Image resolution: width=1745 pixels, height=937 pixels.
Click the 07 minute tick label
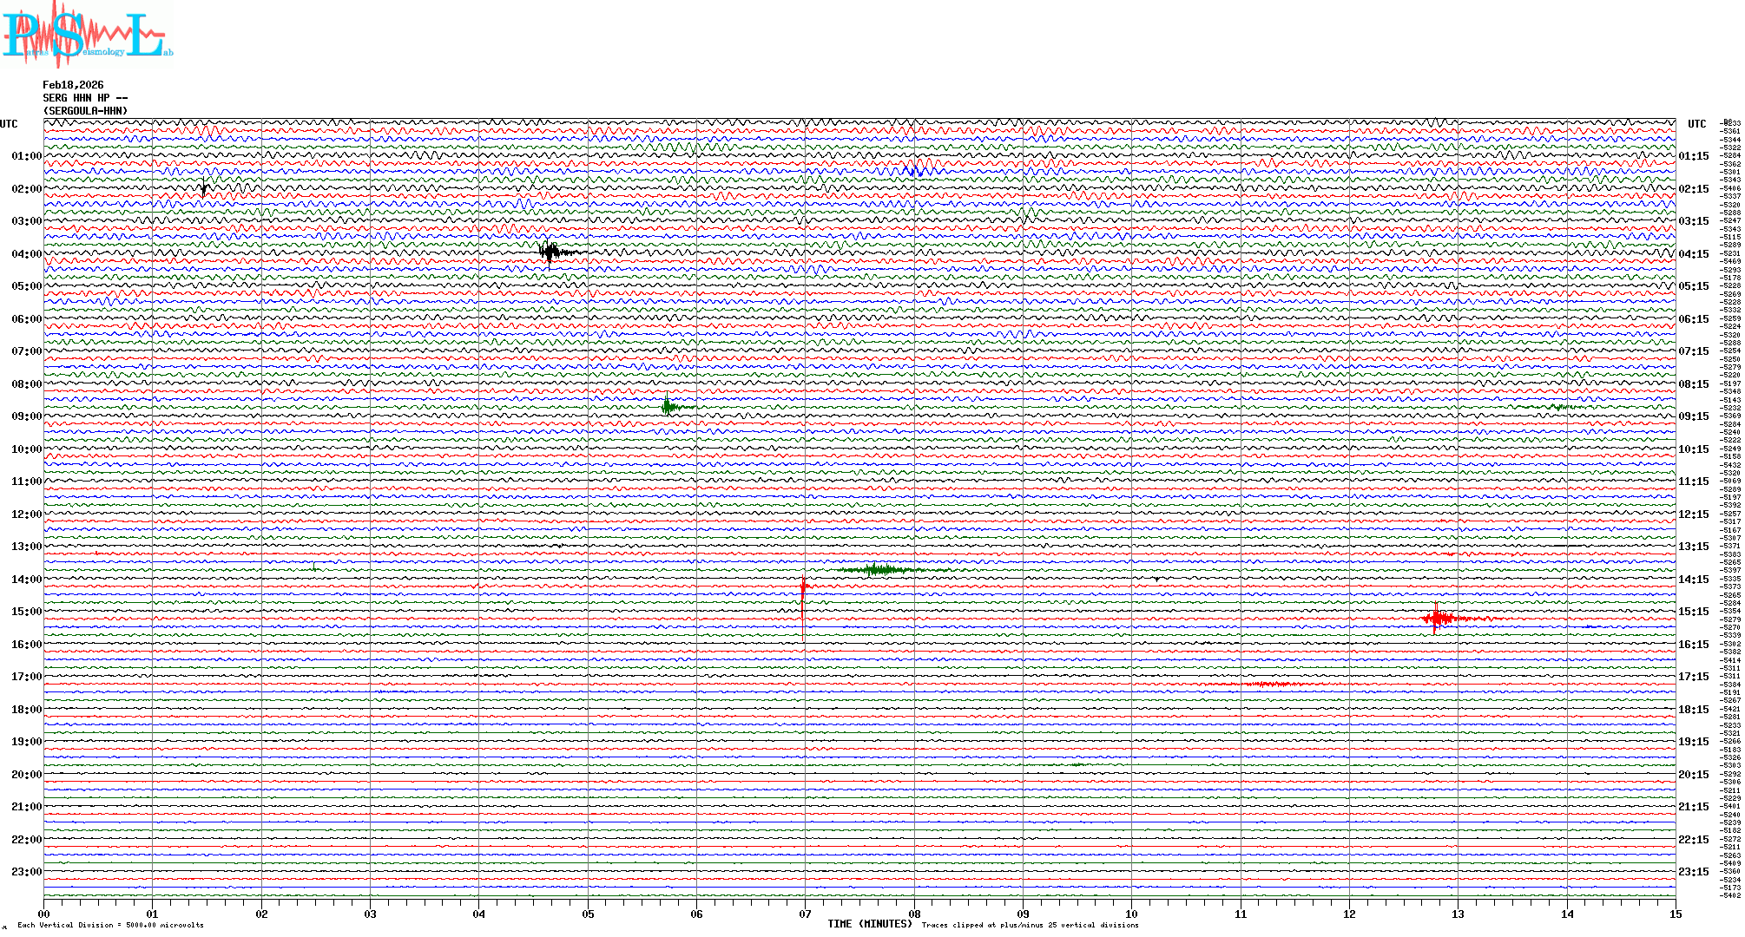[805, 914]
